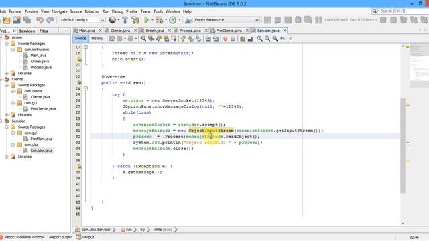This screenshot has width=429, height=241.
Task: Click the datasource connection icon
Action: [x=188, y=20]
